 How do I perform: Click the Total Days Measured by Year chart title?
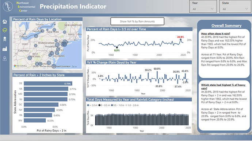click(130, 99)
